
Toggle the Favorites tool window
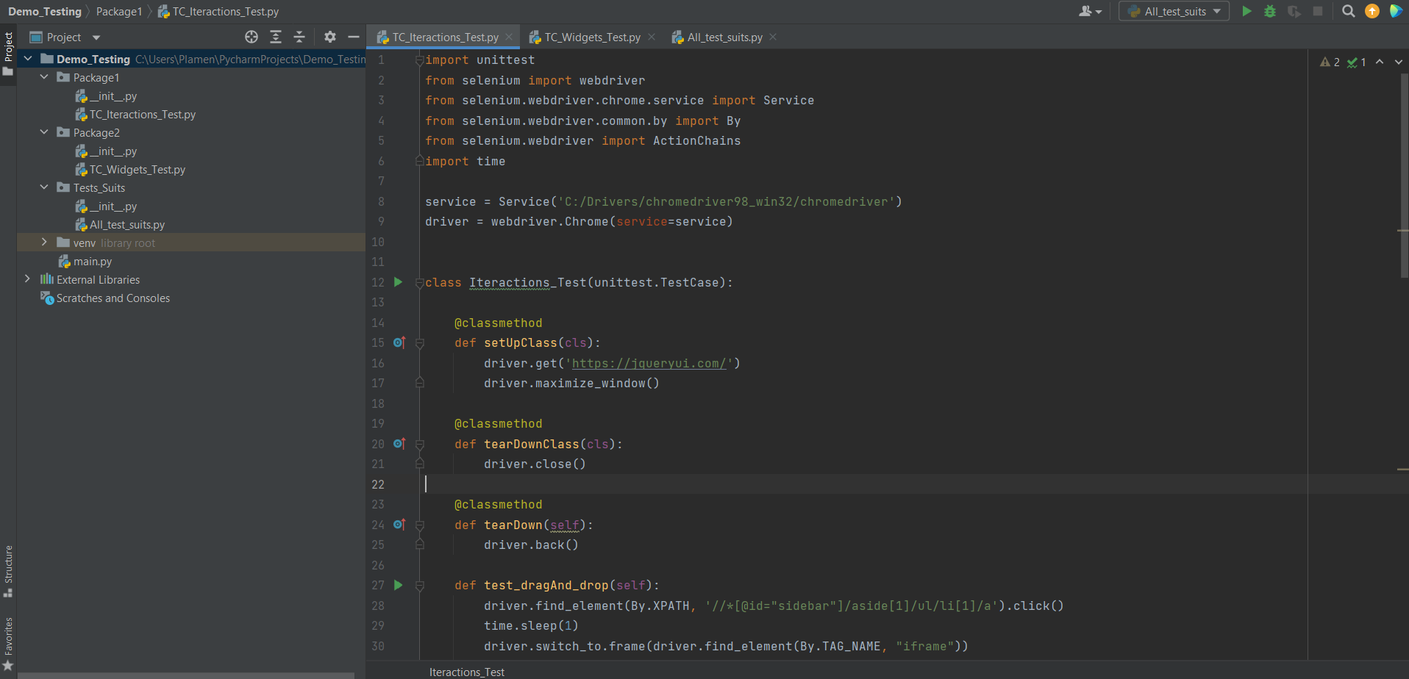click(x=9, y=636)
